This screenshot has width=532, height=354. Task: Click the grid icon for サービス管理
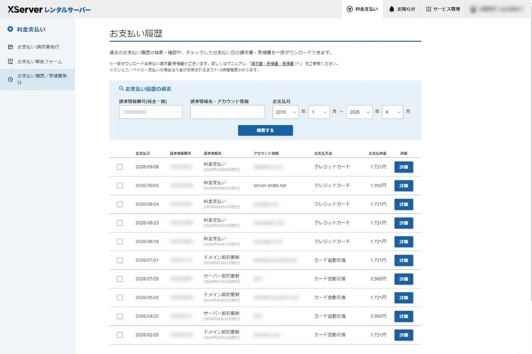point(428,9)
